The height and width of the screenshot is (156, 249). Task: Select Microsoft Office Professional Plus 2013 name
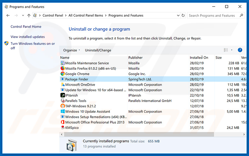click(x=95, y=122)
